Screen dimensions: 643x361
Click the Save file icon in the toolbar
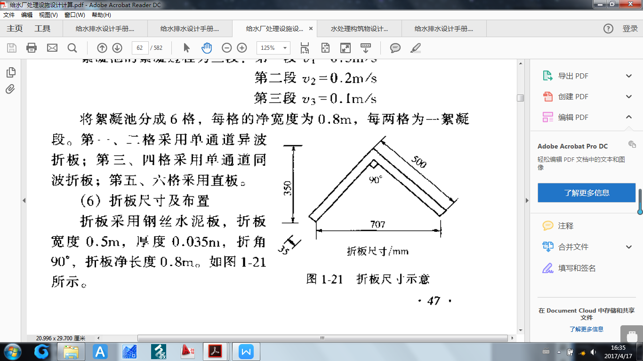(x=11, y=47)
